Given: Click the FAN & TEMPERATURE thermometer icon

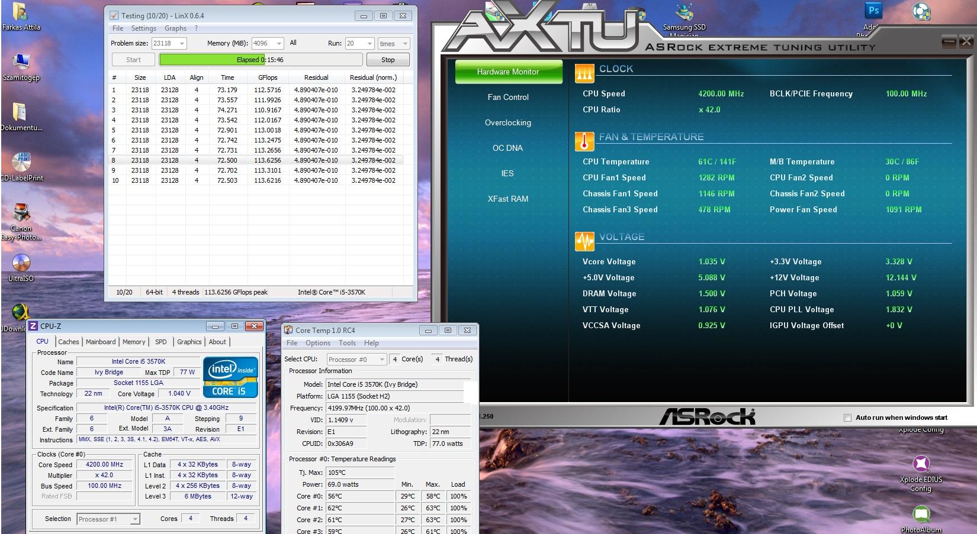Looking at the screenshot, I should pos(584,141).
